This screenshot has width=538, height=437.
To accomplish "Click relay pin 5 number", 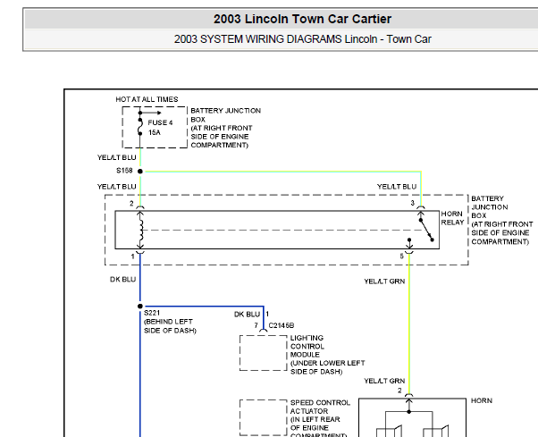I will 401,256.
